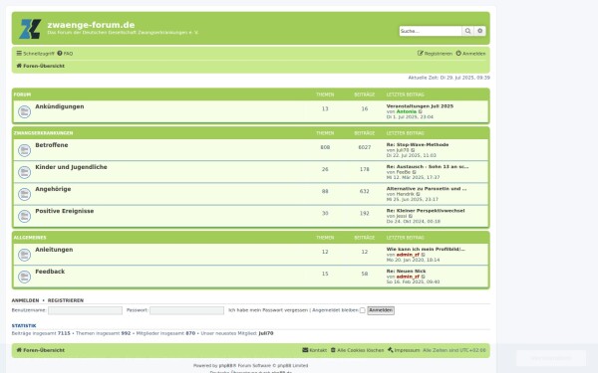The width and height of the screenshot is (598, 373).
Task: Focus the Benutzername input field
Action: 85,310
